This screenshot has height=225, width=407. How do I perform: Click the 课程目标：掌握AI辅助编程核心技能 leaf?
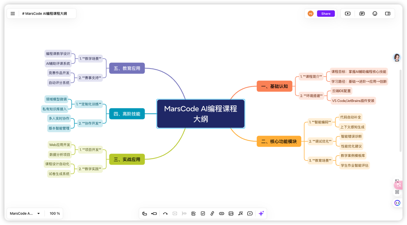pos(359,72)
